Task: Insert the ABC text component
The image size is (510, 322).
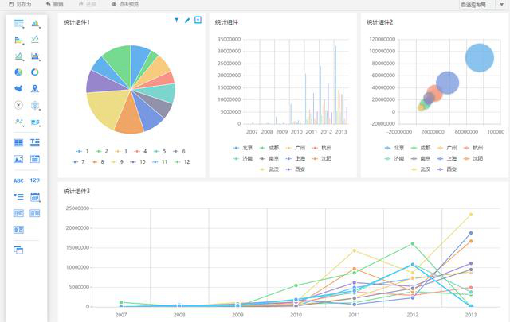Action: point(18,180)
